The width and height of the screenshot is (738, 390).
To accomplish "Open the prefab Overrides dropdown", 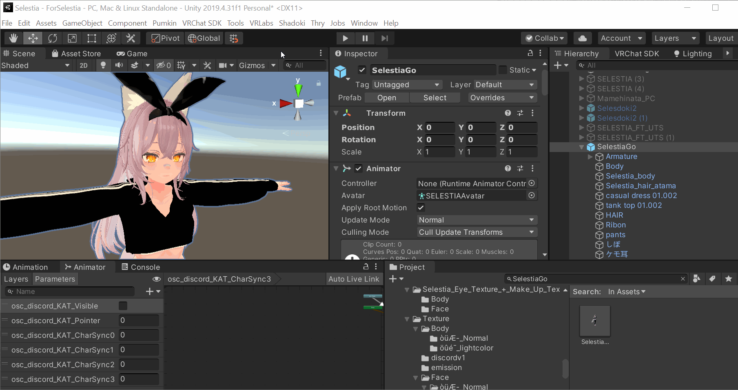I will (502, 98).
